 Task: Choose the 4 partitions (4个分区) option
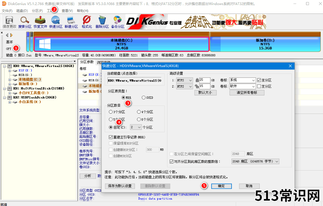pos(139,112)
